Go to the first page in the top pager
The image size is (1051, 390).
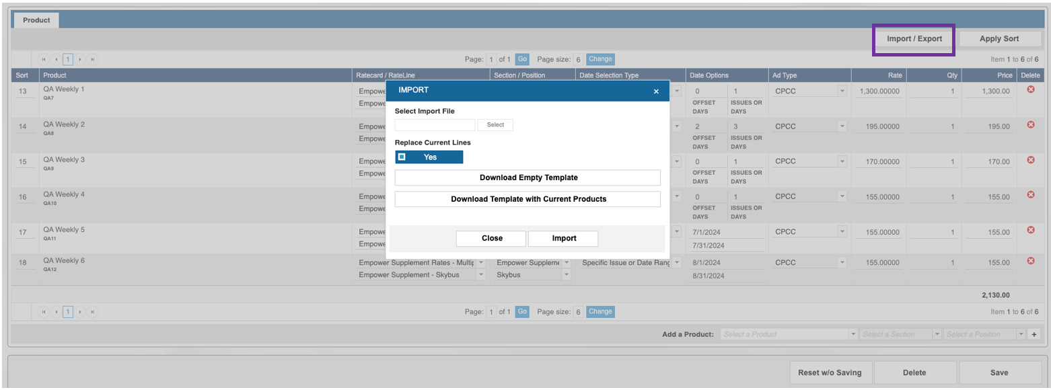pos(43,59)
